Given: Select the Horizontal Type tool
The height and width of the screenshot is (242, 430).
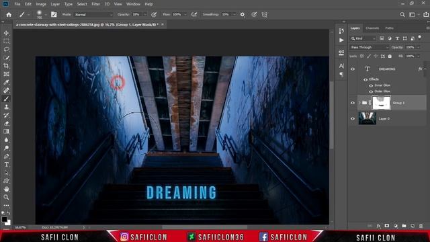Looking at the screenshot, I should (6, 165).
